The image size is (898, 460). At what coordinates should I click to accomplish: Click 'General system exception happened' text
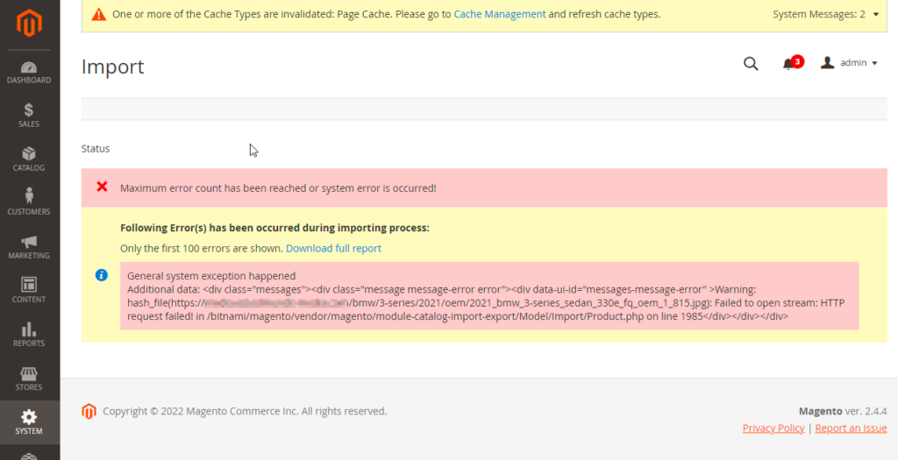pyautogui.click(x=211, y=276)
